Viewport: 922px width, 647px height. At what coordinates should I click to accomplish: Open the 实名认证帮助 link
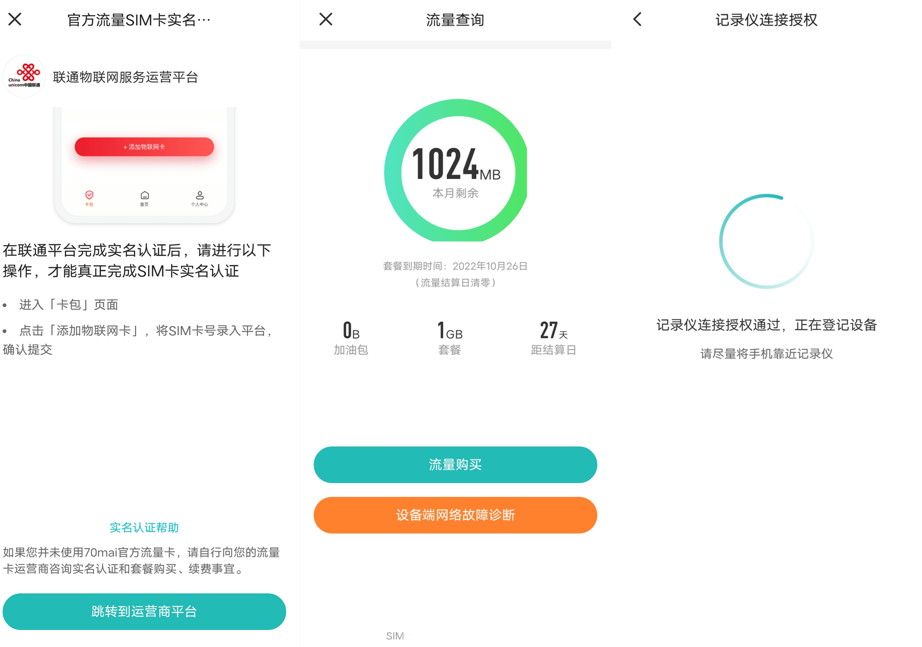coord(144,527)
